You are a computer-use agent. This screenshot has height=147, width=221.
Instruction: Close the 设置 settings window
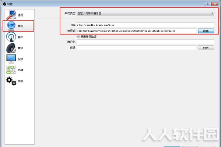click(215, 4)
